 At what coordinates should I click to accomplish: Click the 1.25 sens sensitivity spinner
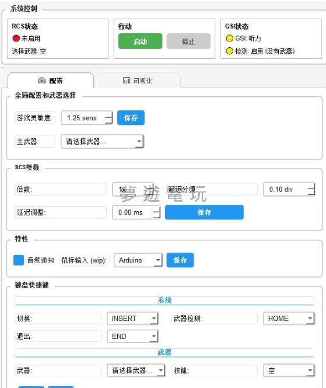(x=87, y=118)
